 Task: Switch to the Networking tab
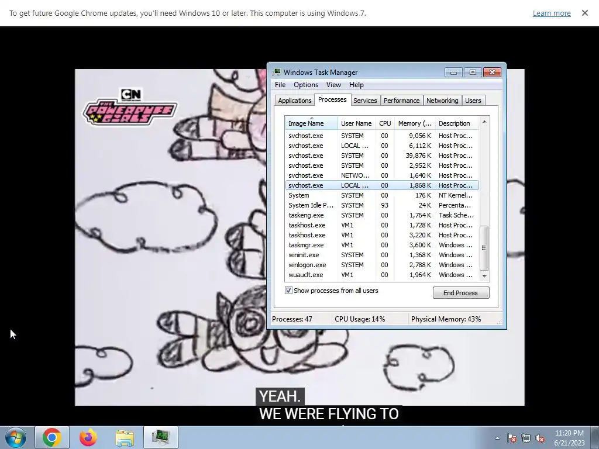point(442,101)
